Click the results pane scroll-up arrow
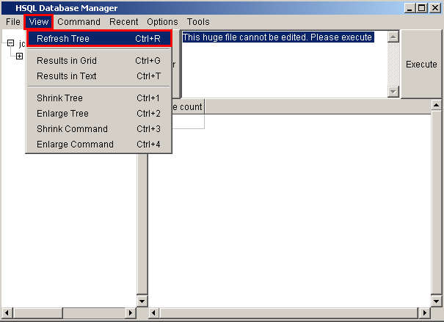Image resolution: width=444 pixels, height=322 pixels. click(x=437, y=106)
